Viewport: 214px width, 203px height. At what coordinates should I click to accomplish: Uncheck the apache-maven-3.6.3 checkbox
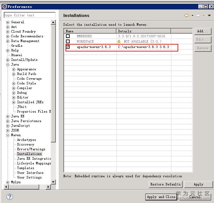(68, 47)
